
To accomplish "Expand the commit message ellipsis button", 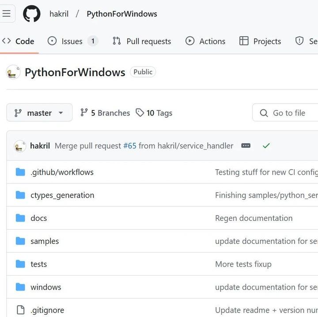I will tap(246, 145).
